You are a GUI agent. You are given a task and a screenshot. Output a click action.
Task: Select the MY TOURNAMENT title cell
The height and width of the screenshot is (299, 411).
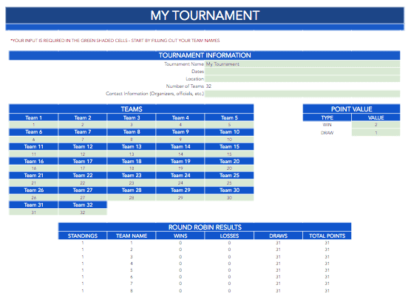pyautogui.click(x=205, y=16)
